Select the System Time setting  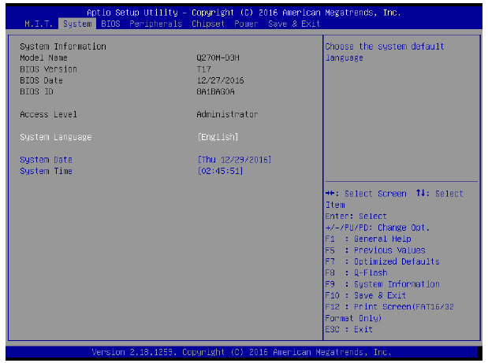[x=47, y=171]
